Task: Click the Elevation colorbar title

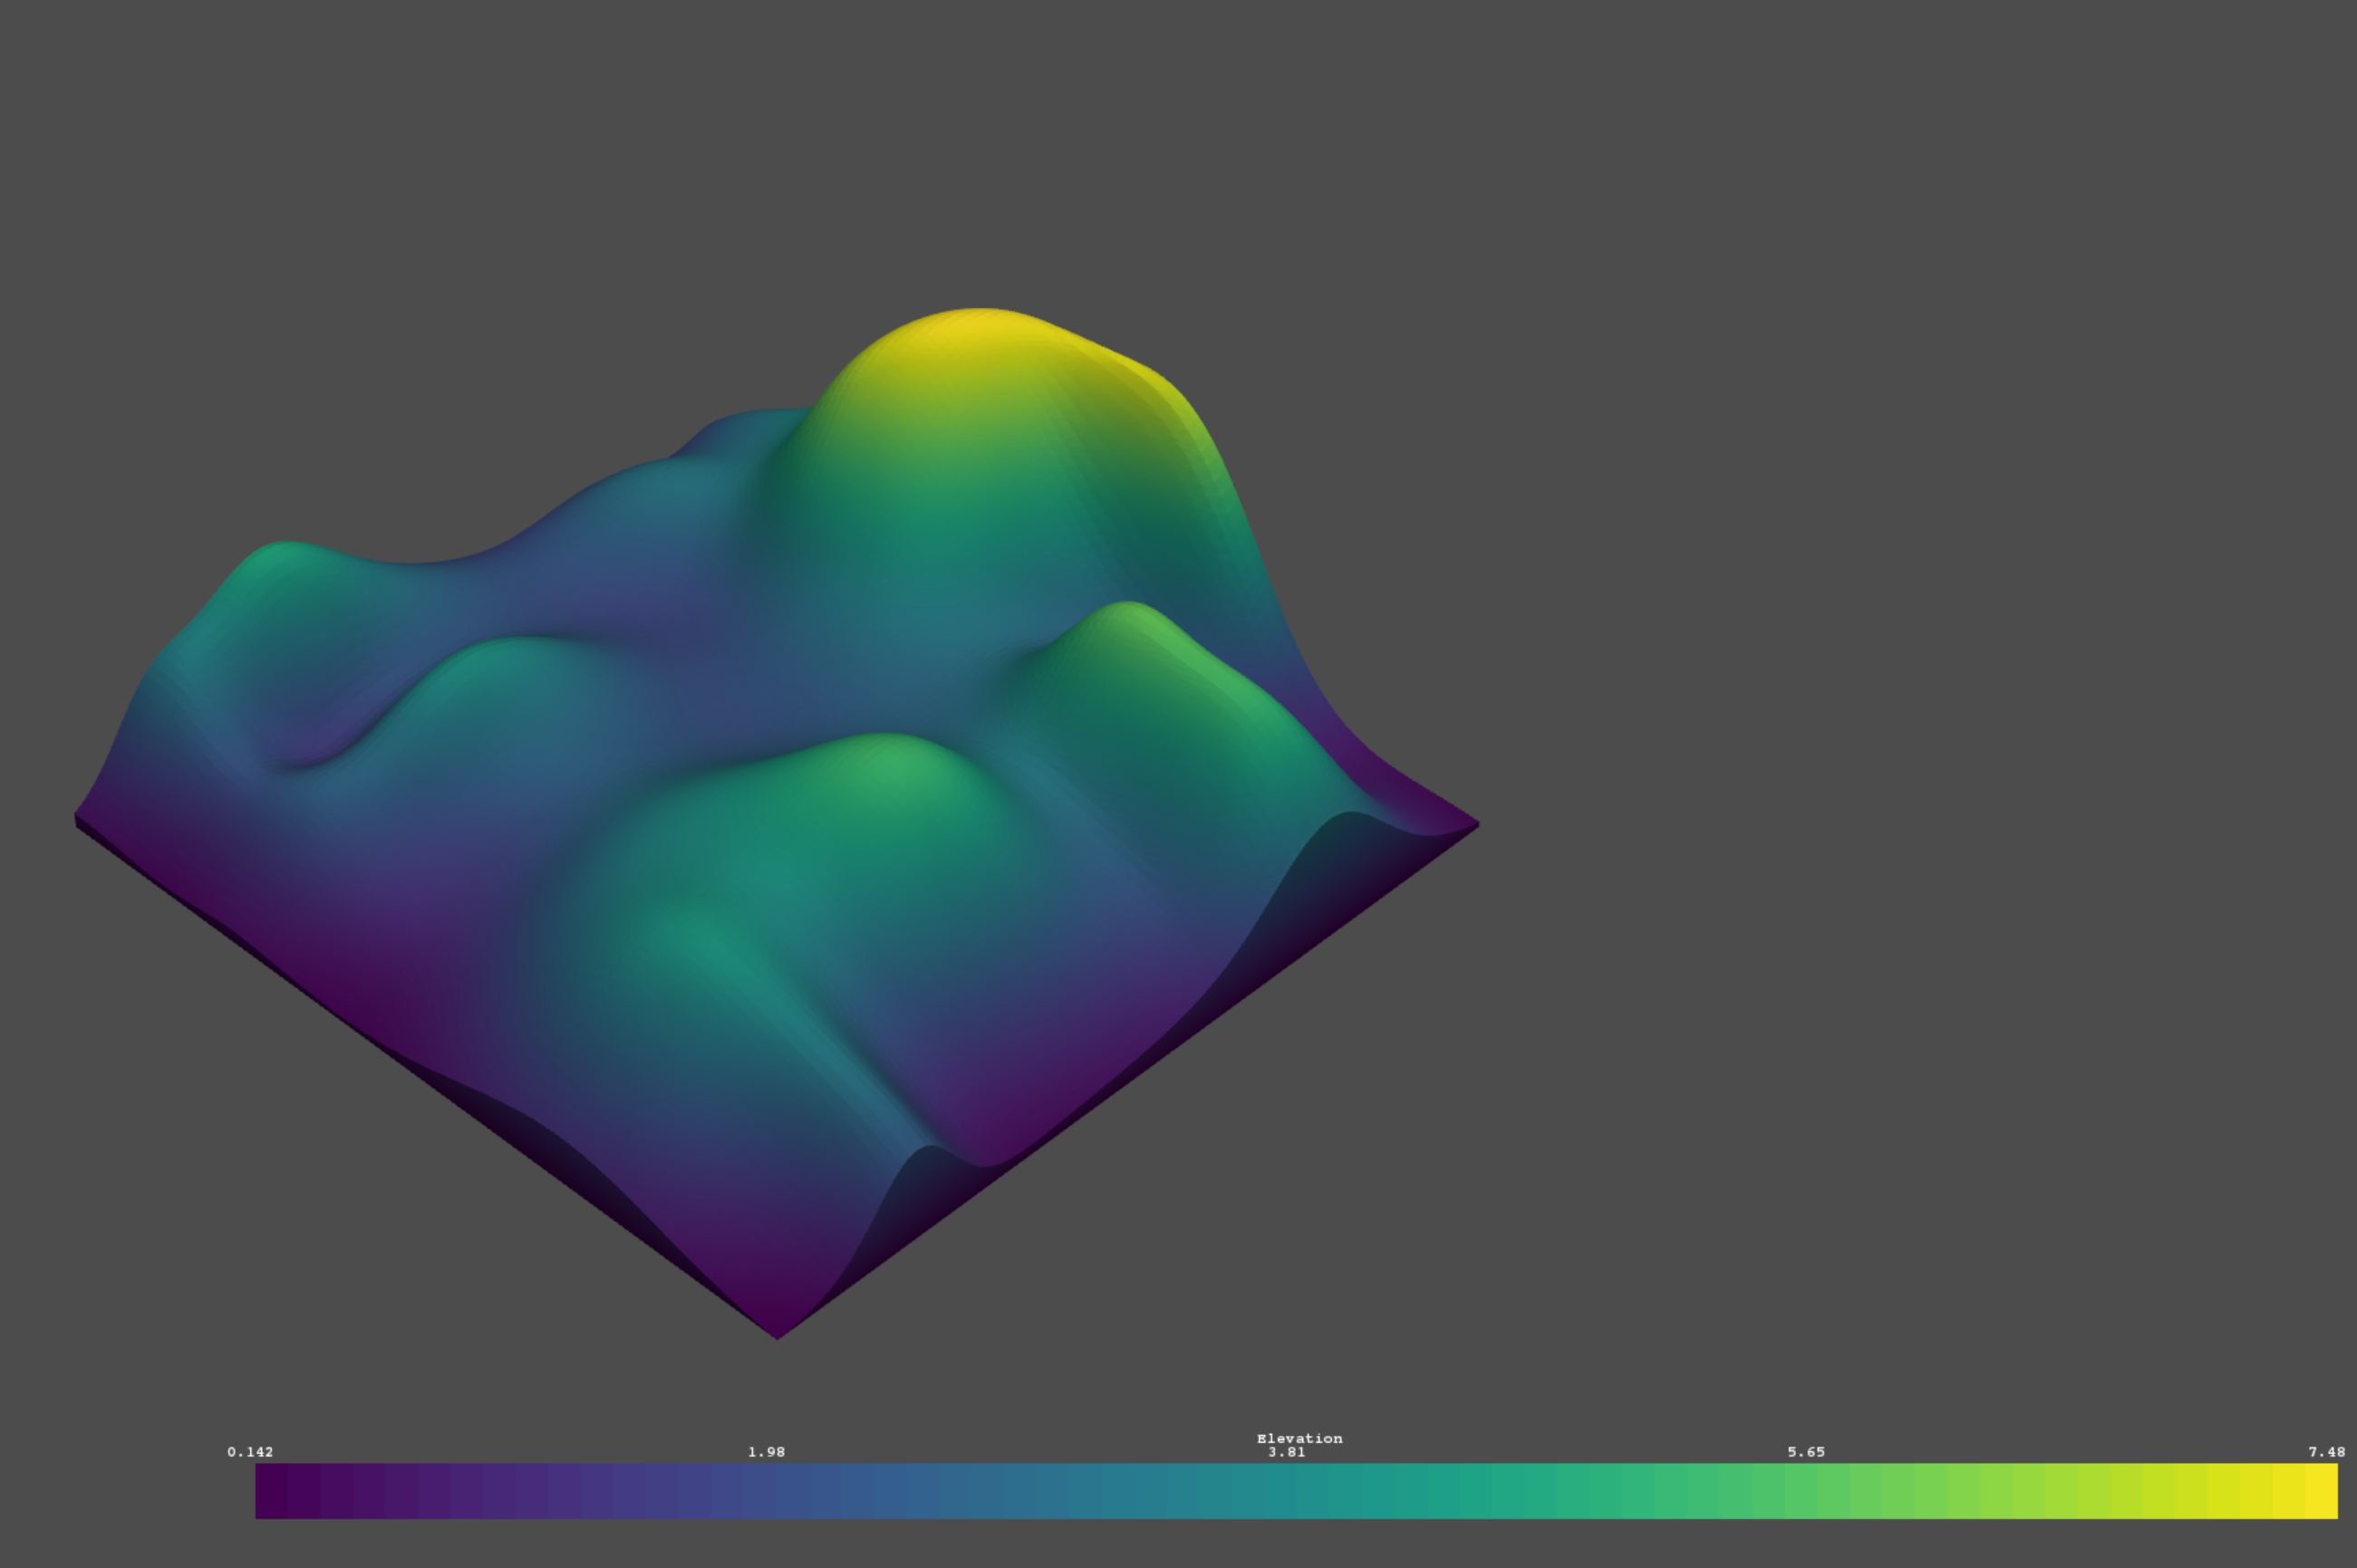Action: coord(1299,1438)
